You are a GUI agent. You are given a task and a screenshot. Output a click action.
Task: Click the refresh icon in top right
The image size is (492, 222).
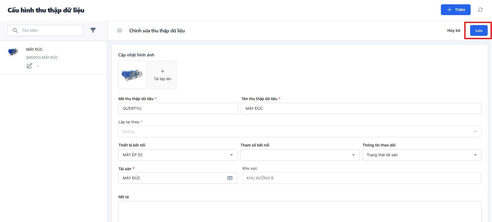point(480,10)
